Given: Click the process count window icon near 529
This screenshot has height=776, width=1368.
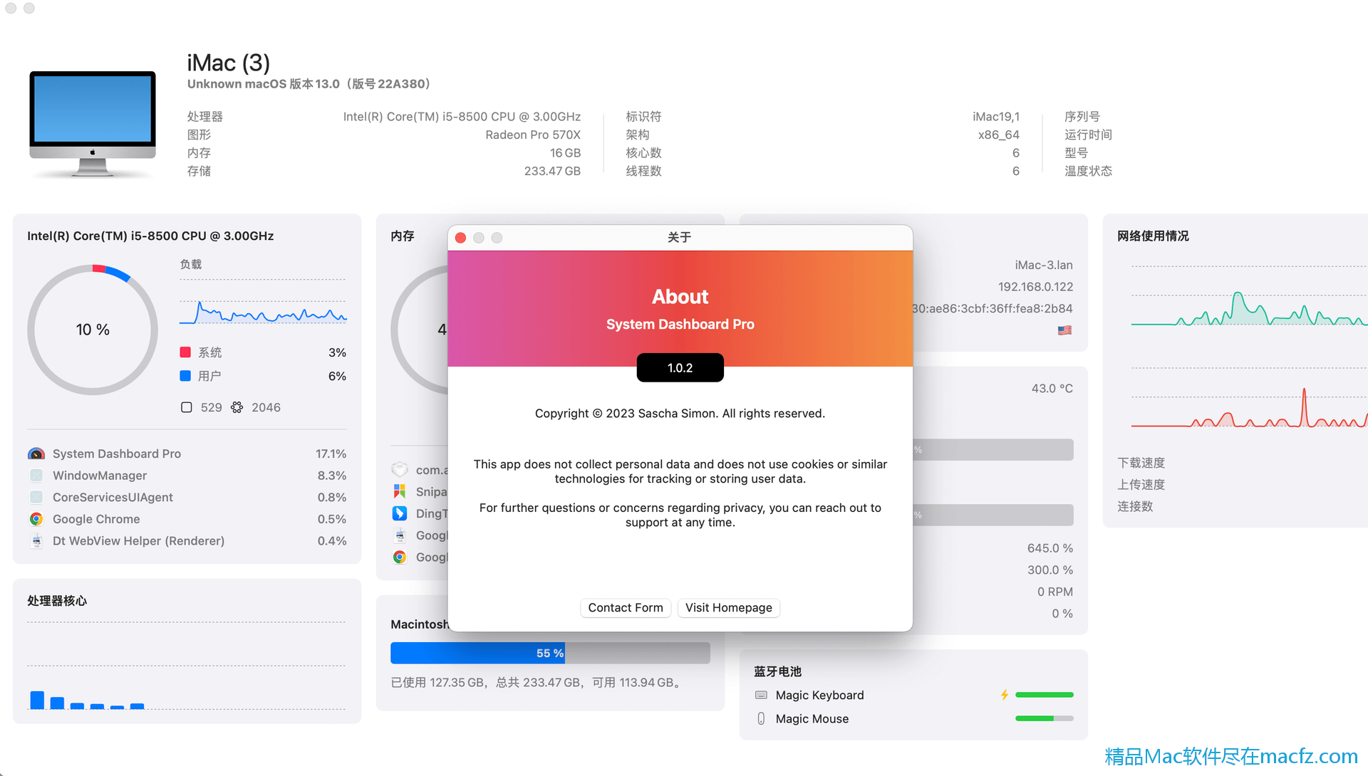Looking at the screenshot, I should [x=187, y=407].
